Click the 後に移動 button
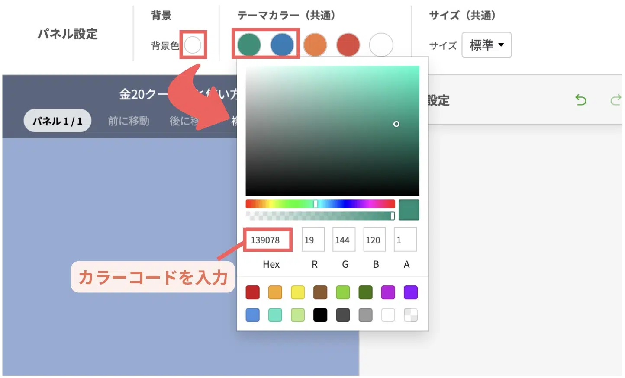Image resolution: width=625 pixels, height=378 pixels. 184,121
